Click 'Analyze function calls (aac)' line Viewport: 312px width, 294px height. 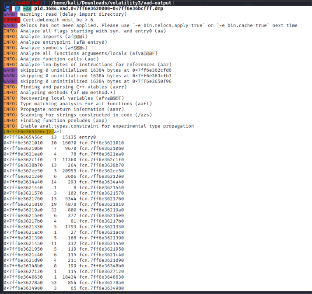pyautogui.click(x=60, y=59)
